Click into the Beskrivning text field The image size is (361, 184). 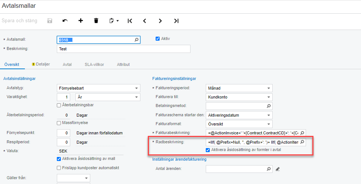coord(124,49)
